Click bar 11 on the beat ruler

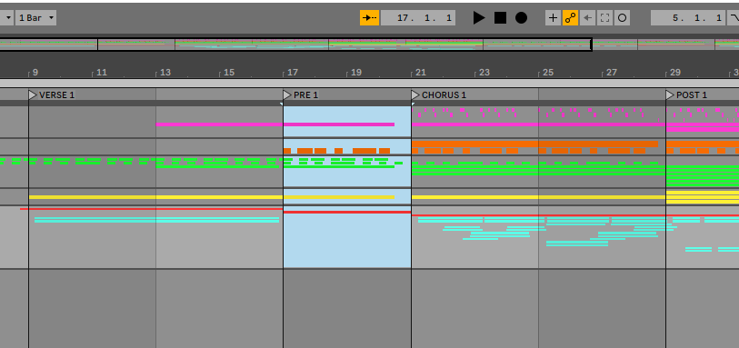click(102, 73)
